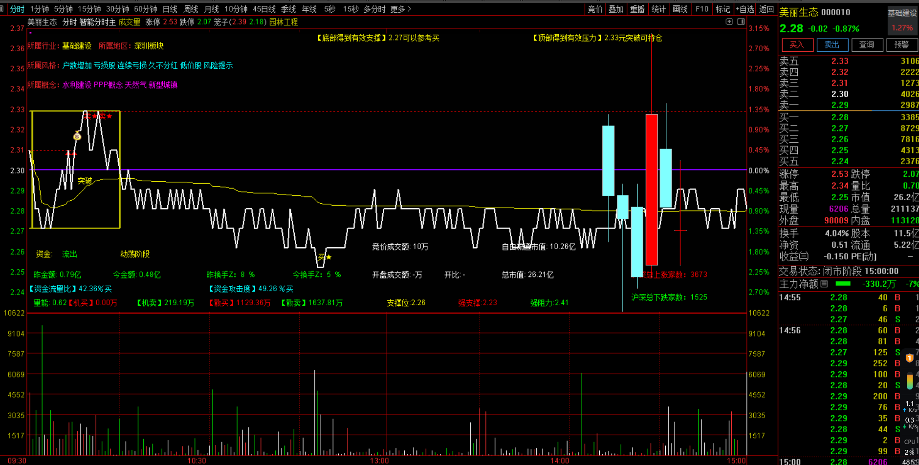Select the 30分钟 period tab
This screenshot has width=919, height=465.
click(x=118, y=9)
